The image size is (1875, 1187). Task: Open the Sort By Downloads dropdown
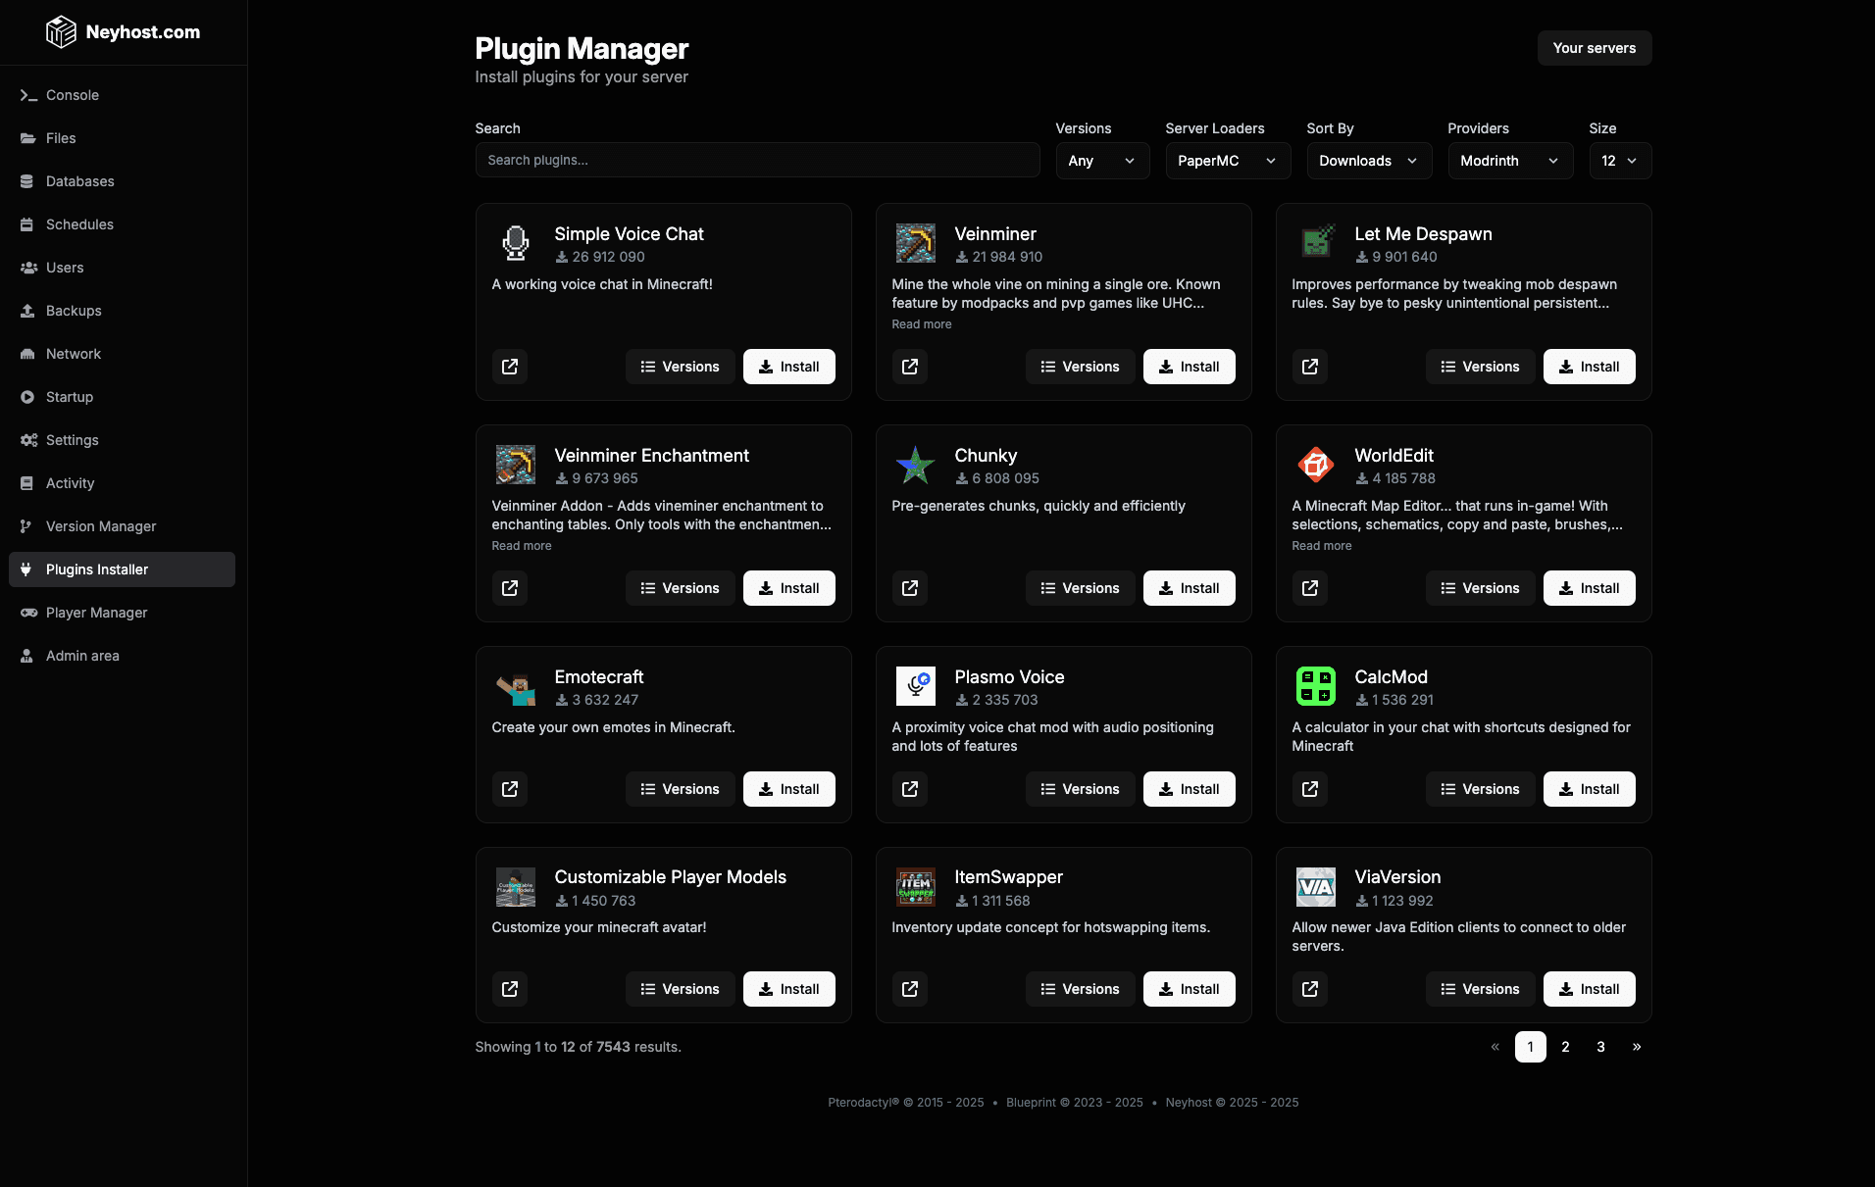[1368, 161]
